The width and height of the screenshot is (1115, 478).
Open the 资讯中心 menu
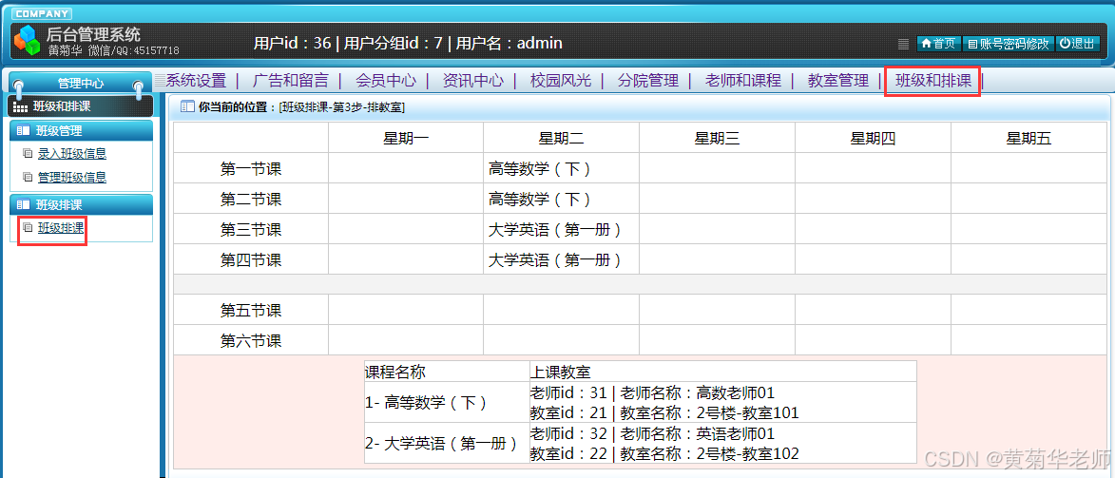point(472,81)
